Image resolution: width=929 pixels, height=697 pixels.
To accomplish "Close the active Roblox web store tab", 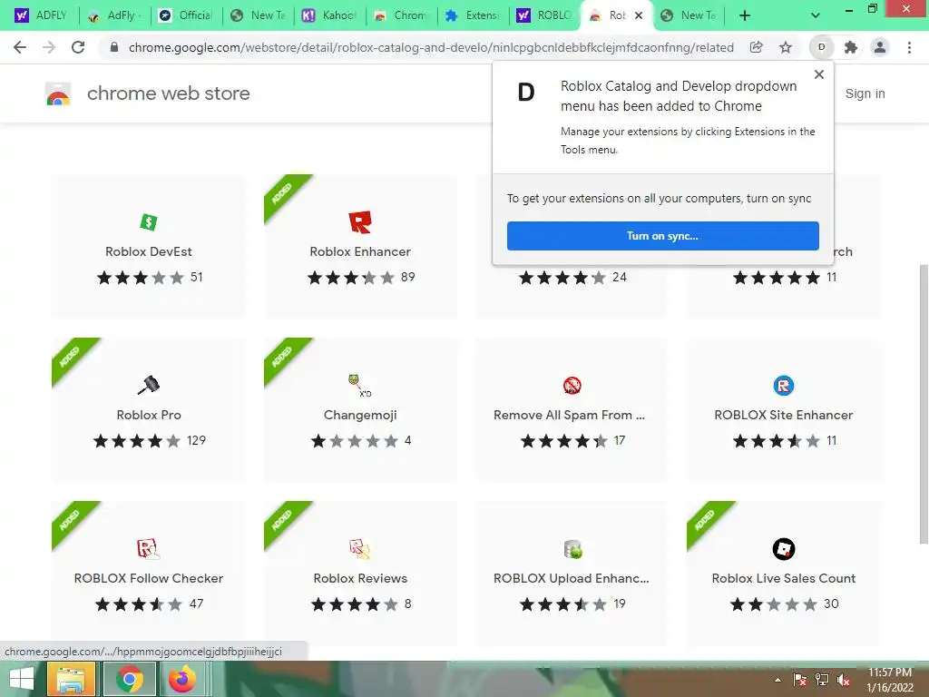I will point(639,15).
